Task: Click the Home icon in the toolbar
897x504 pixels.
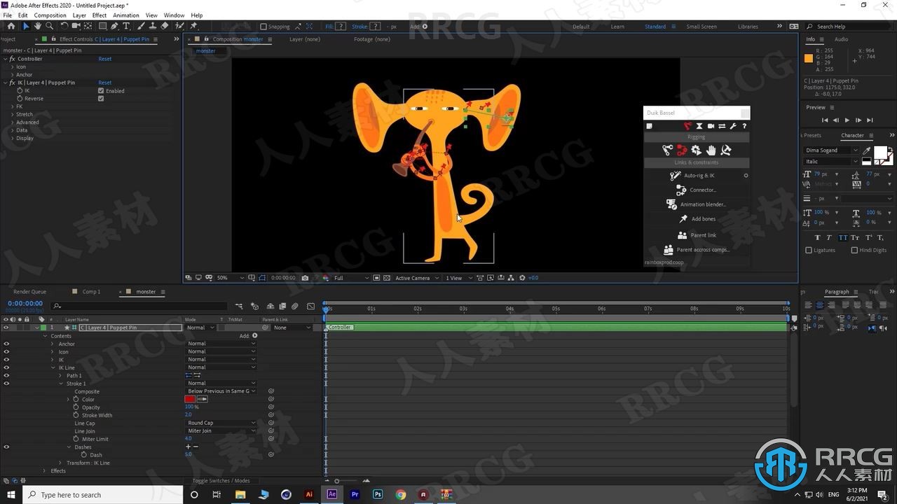Action: pyautogui.click(x=11, y=26)
